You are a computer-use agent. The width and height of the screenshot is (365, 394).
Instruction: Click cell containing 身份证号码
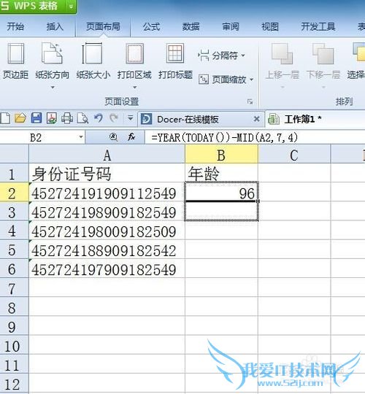tap(107, 174)
